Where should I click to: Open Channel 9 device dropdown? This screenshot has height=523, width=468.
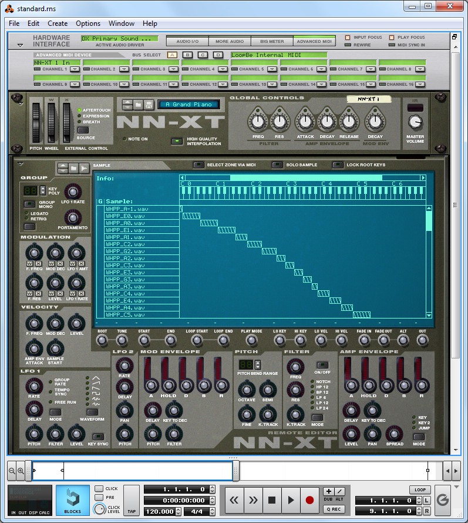(x=75, y=85)
